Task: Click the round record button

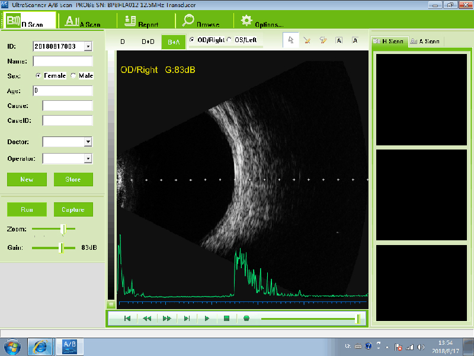Action: (x=246, y=319)
